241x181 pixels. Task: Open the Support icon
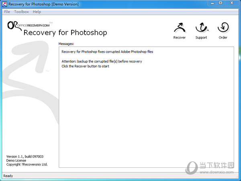tap(201, 27)
